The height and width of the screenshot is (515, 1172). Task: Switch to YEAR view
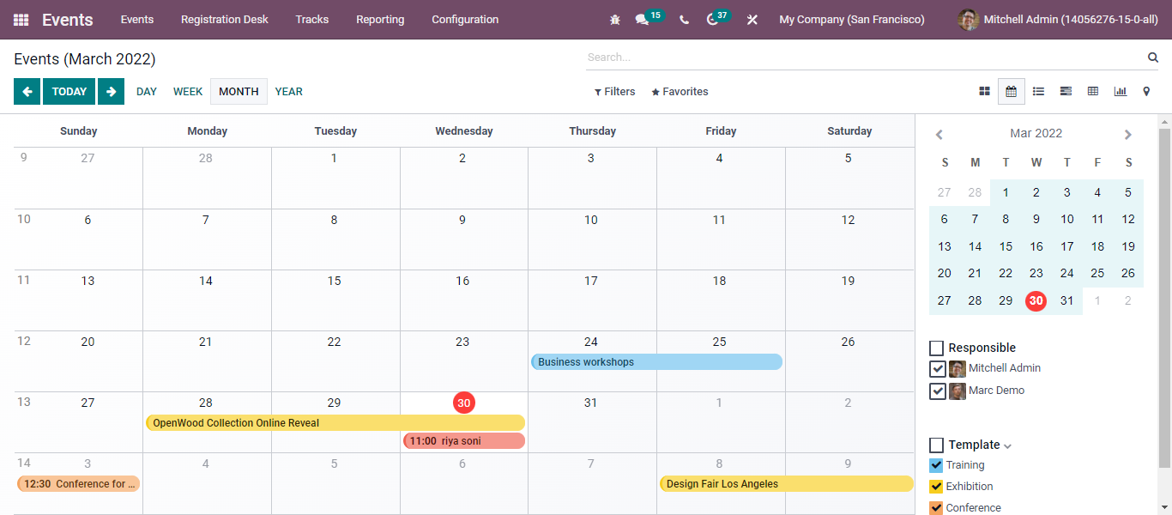point(289,92)
